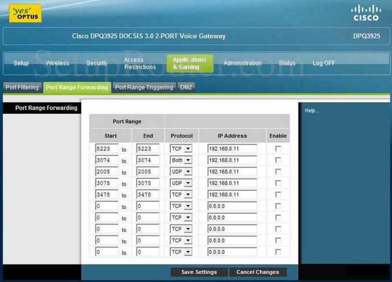Tick the Enable checkbox in last row

(278, 252)
